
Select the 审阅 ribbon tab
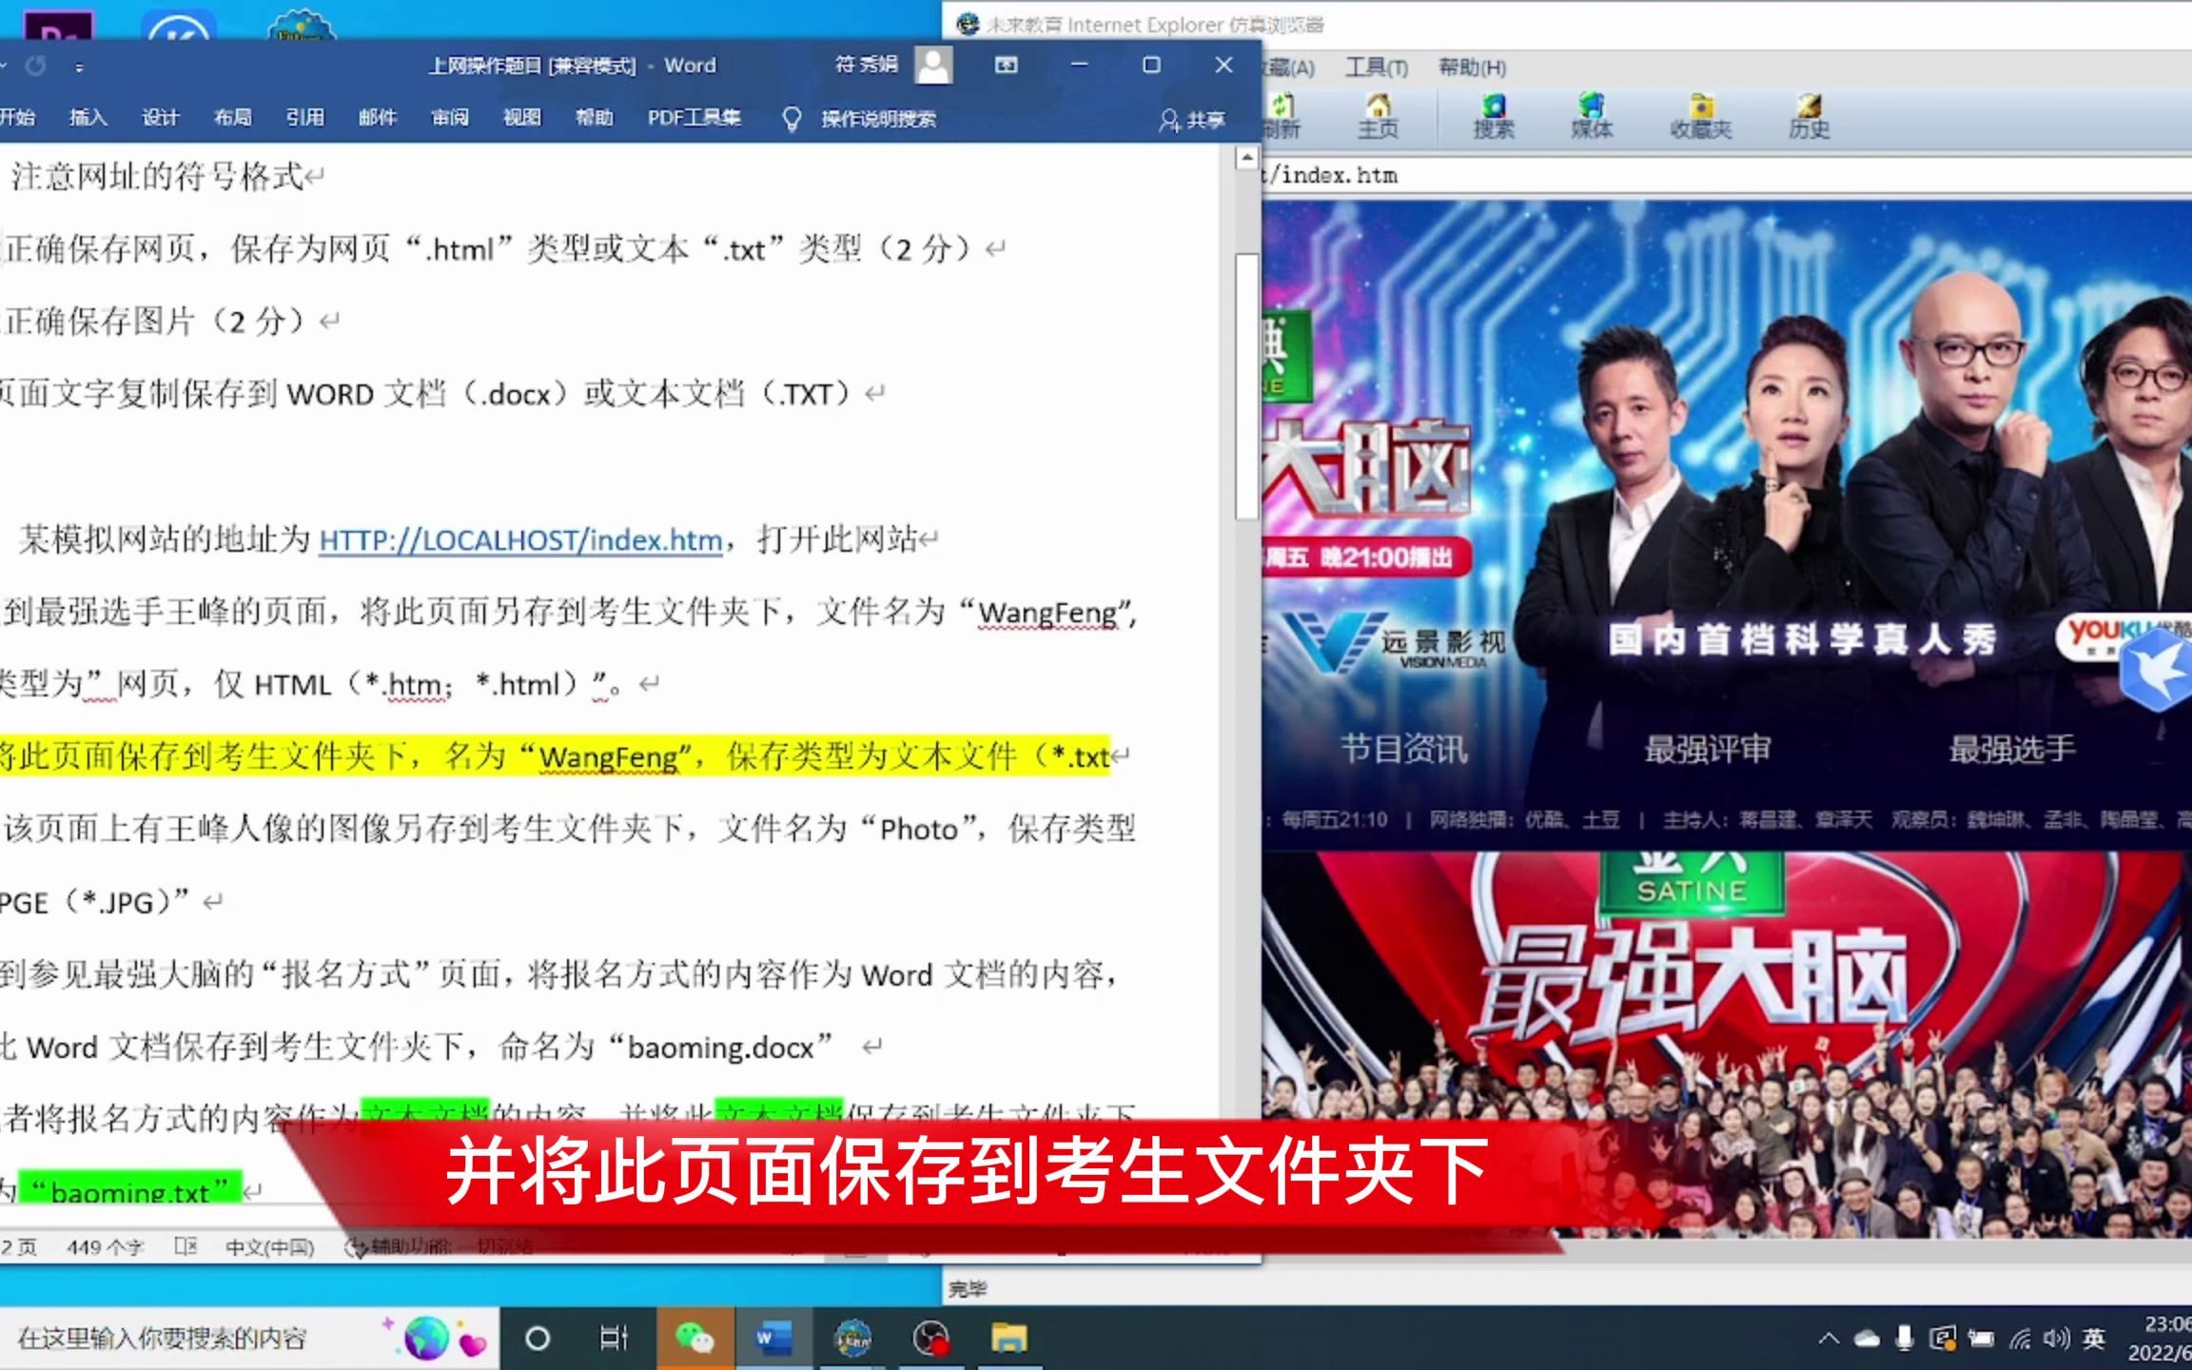[449, 117]
